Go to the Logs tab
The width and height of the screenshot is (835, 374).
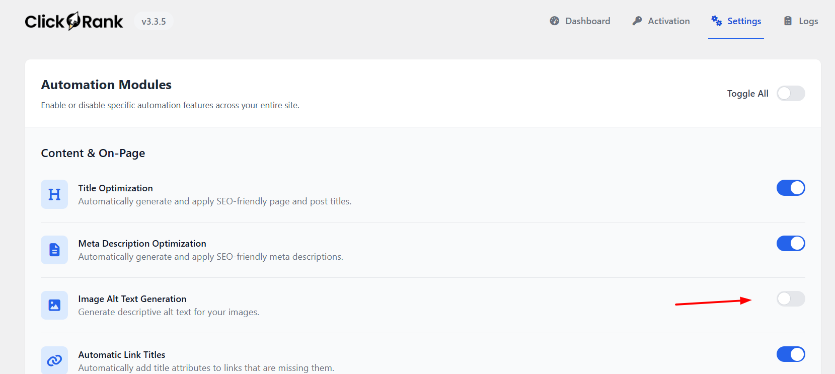click(x=808, y=21)
